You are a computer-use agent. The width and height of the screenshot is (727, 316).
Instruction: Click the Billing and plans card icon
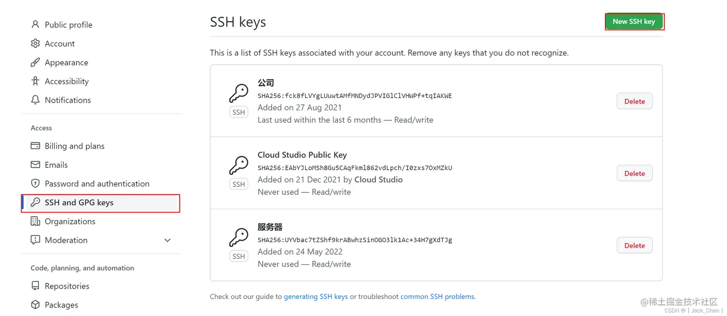(x=35, y=146)
